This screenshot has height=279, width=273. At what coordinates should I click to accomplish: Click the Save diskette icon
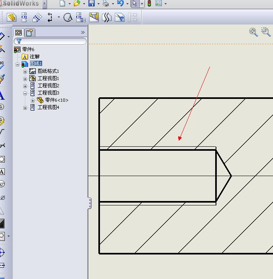pos(92,3)
